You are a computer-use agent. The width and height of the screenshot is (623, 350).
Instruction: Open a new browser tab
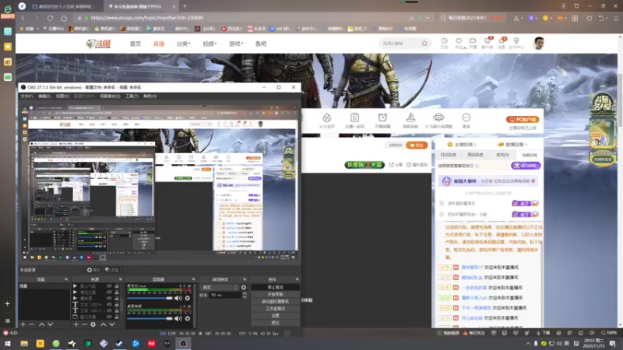(185, 6)
